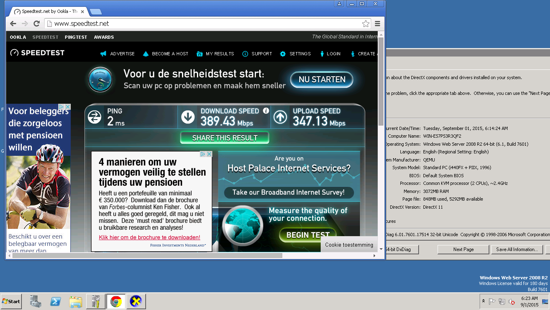Image resolution: width=550 pixels, height=310 pixels.
Task: Click the BECOME A HOST link
Action: click(165, 54)
